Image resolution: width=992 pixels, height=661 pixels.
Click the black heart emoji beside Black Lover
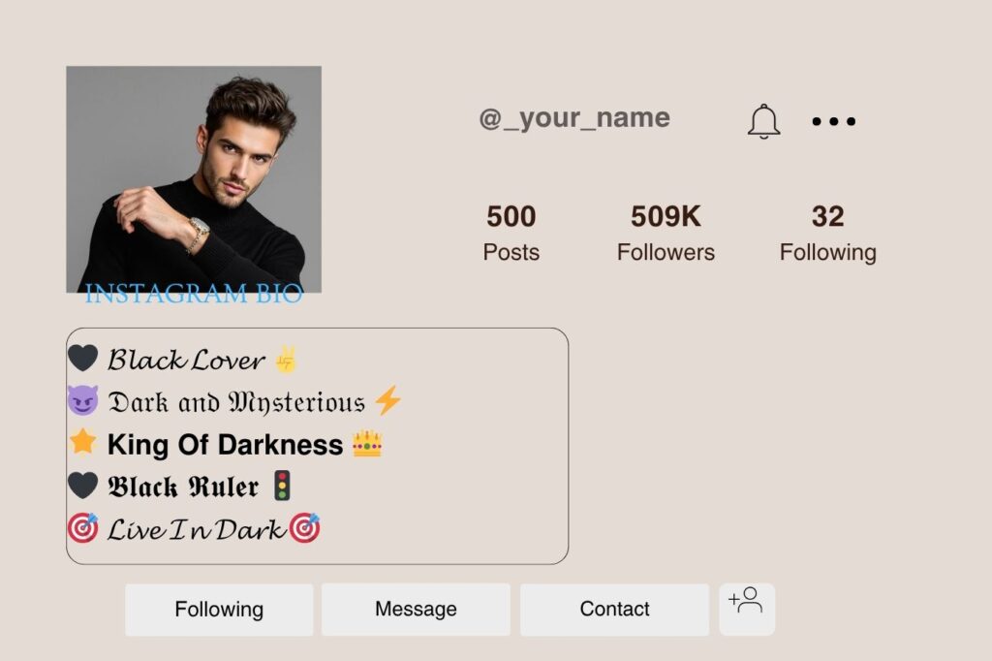click(84, 359)
